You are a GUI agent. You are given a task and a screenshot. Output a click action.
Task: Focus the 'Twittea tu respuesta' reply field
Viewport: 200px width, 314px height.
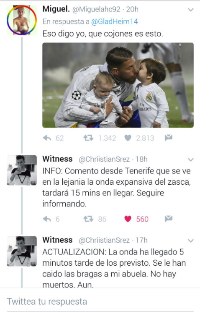(100, 301)
